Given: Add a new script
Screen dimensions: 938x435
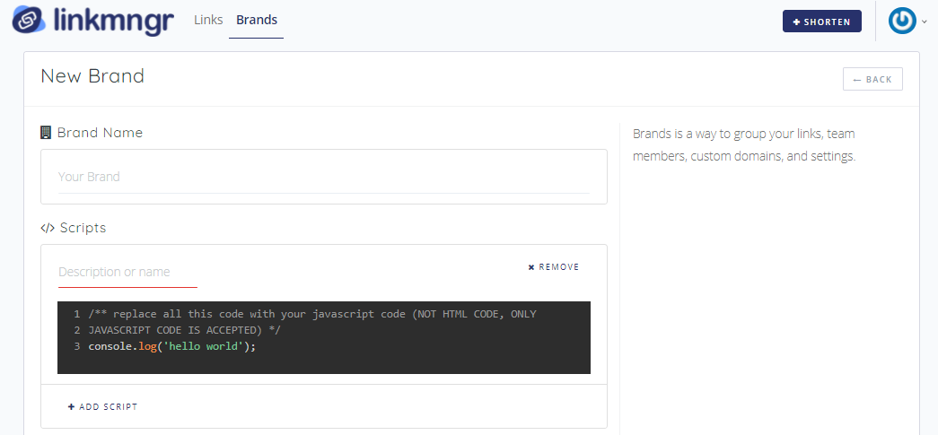Looking at the screenshot, I should pyautogui.click(x=103, y=407).
